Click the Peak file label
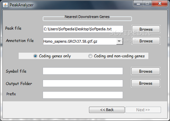 pyautogui.click(x=13, y=28)
